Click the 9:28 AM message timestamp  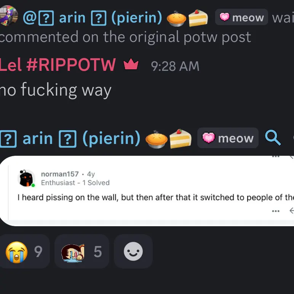coord(175,66)
